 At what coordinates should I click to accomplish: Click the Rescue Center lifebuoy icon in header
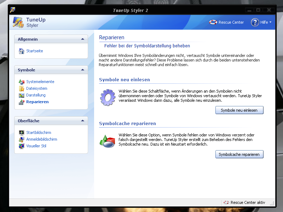click(x=213, y=22)
